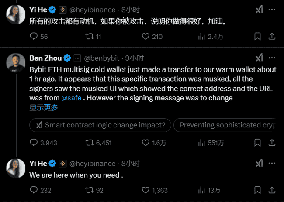Viewport: 284px width, 202px height.
Task: Like Yi He's top tweet
Action: 146,37
